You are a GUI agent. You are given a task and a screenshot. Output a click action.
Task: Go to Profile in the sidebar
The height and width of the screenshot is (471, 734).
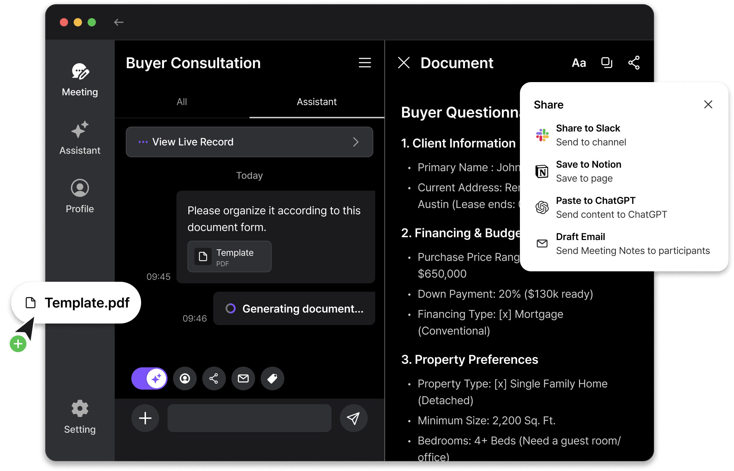click(x=80, y=196)
